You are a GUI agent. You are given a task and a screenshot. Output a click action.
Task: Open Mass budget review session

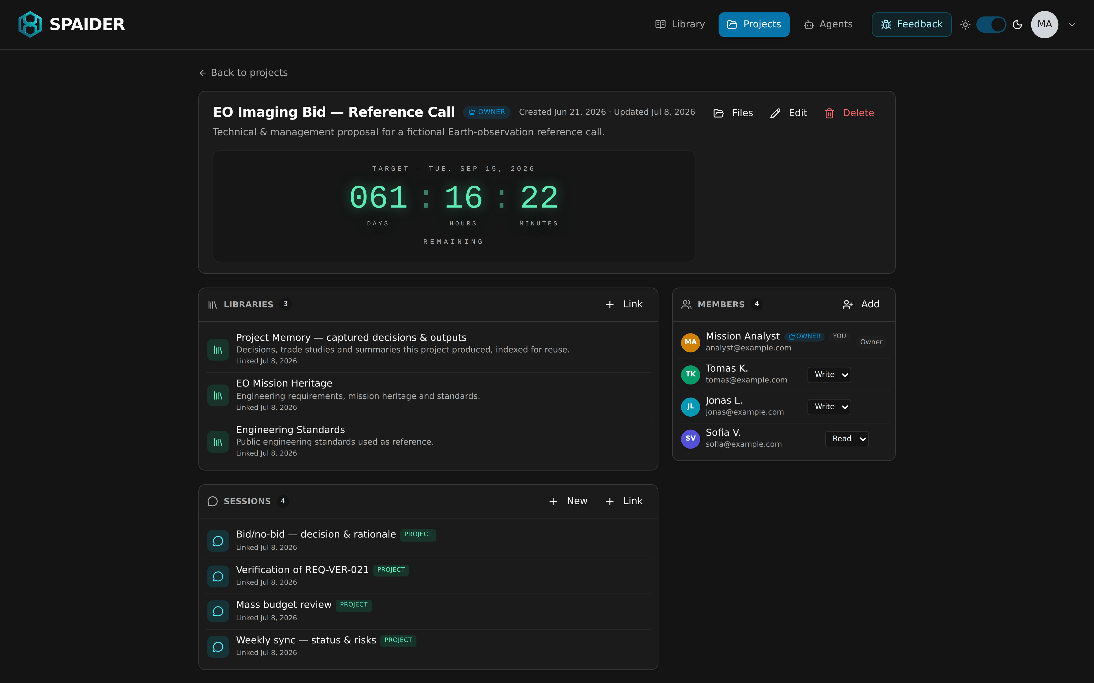click(x=283, y=604)
